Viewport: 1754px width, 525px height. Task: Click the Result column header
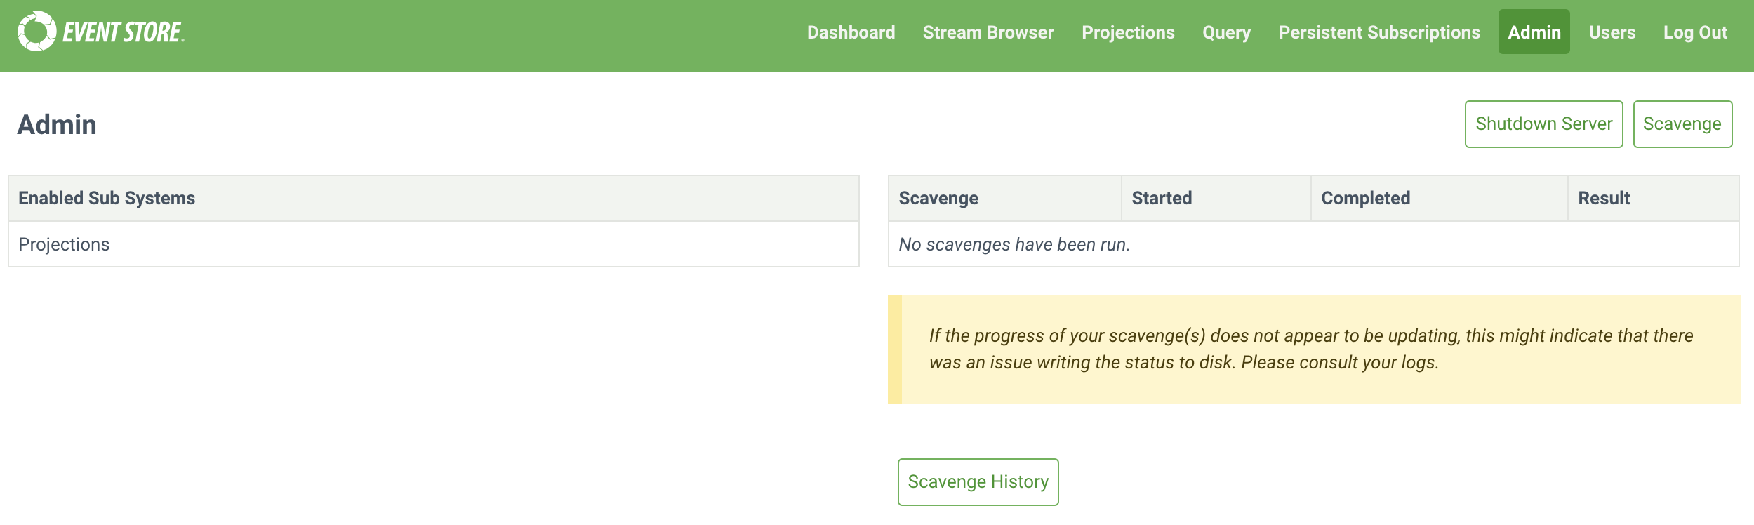click(1604, 198)
